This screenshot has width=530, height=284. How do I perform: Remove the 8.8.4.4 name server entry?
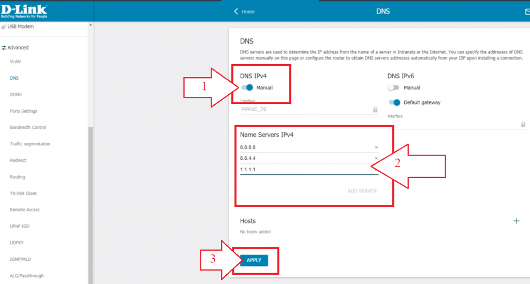(376, 158)
